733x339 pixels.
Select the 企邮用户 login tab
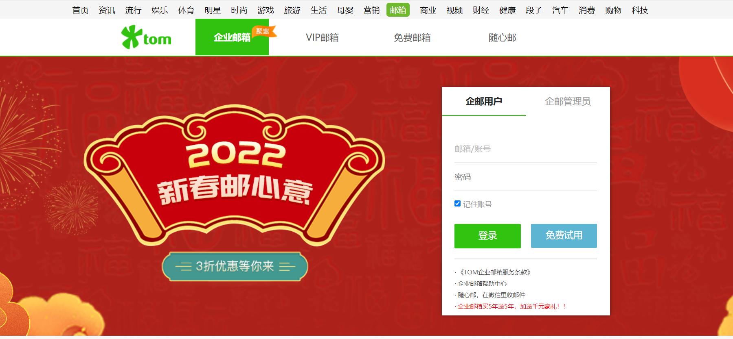pyautogui.click(x=484, y=101)
